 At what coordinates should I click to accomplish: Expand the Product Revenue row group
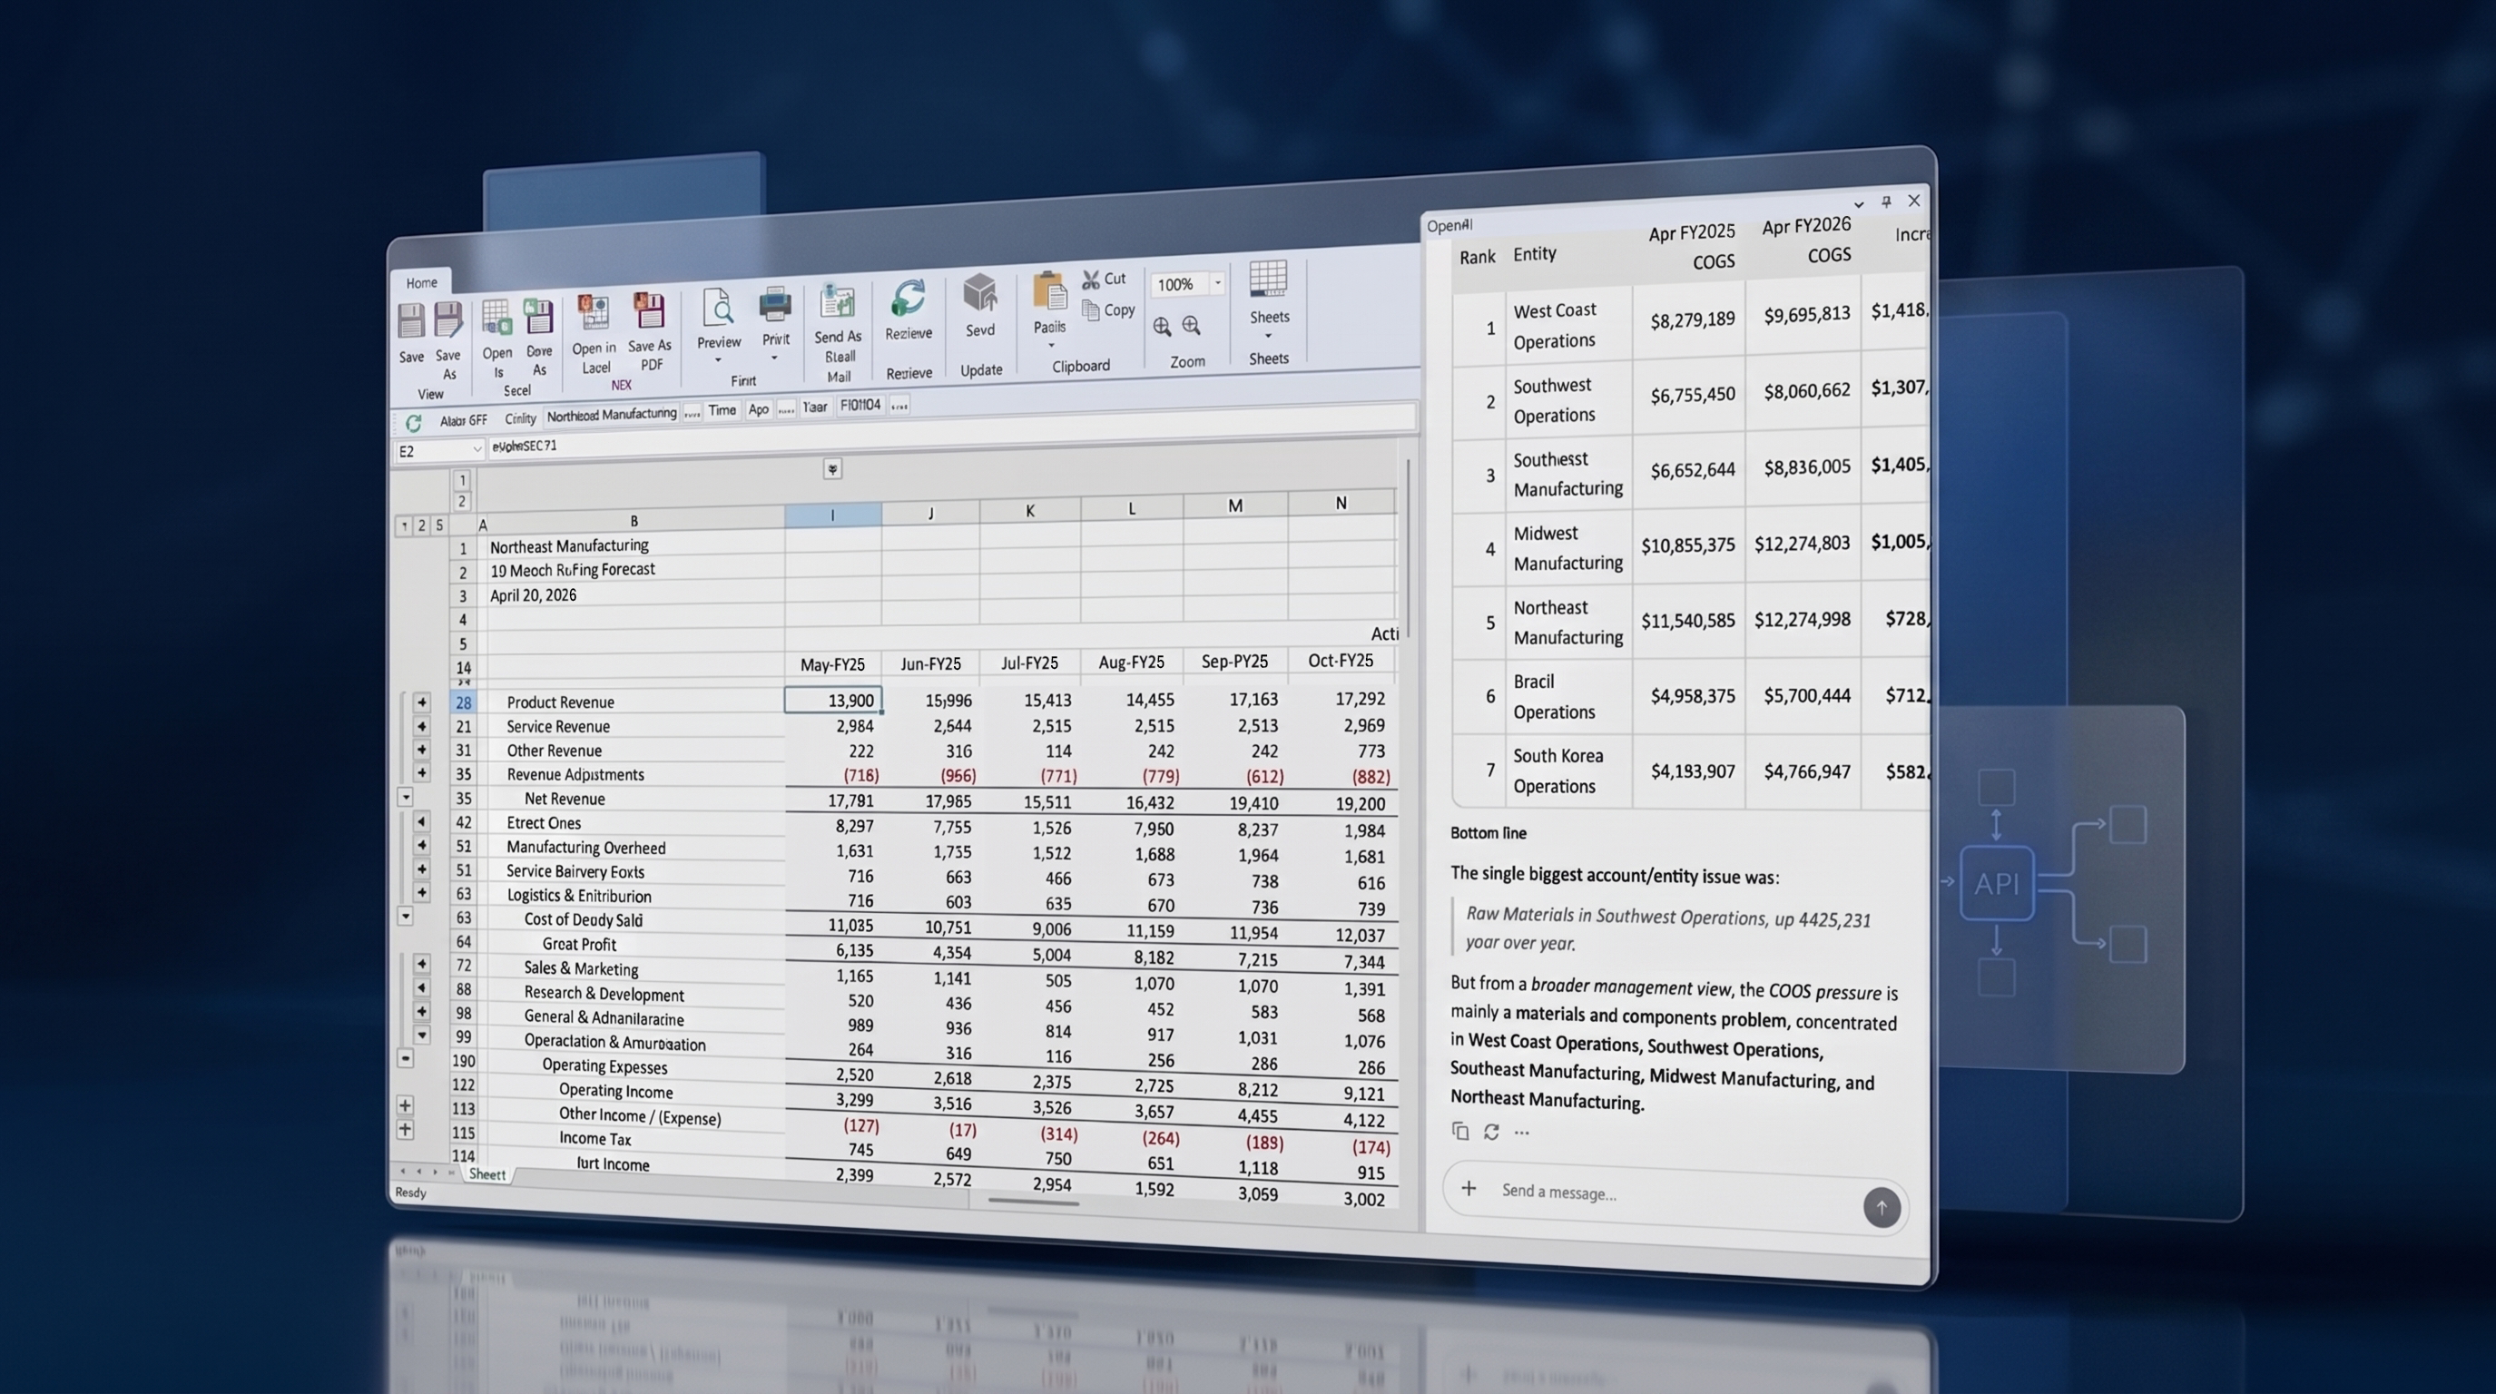click(421, 702)
